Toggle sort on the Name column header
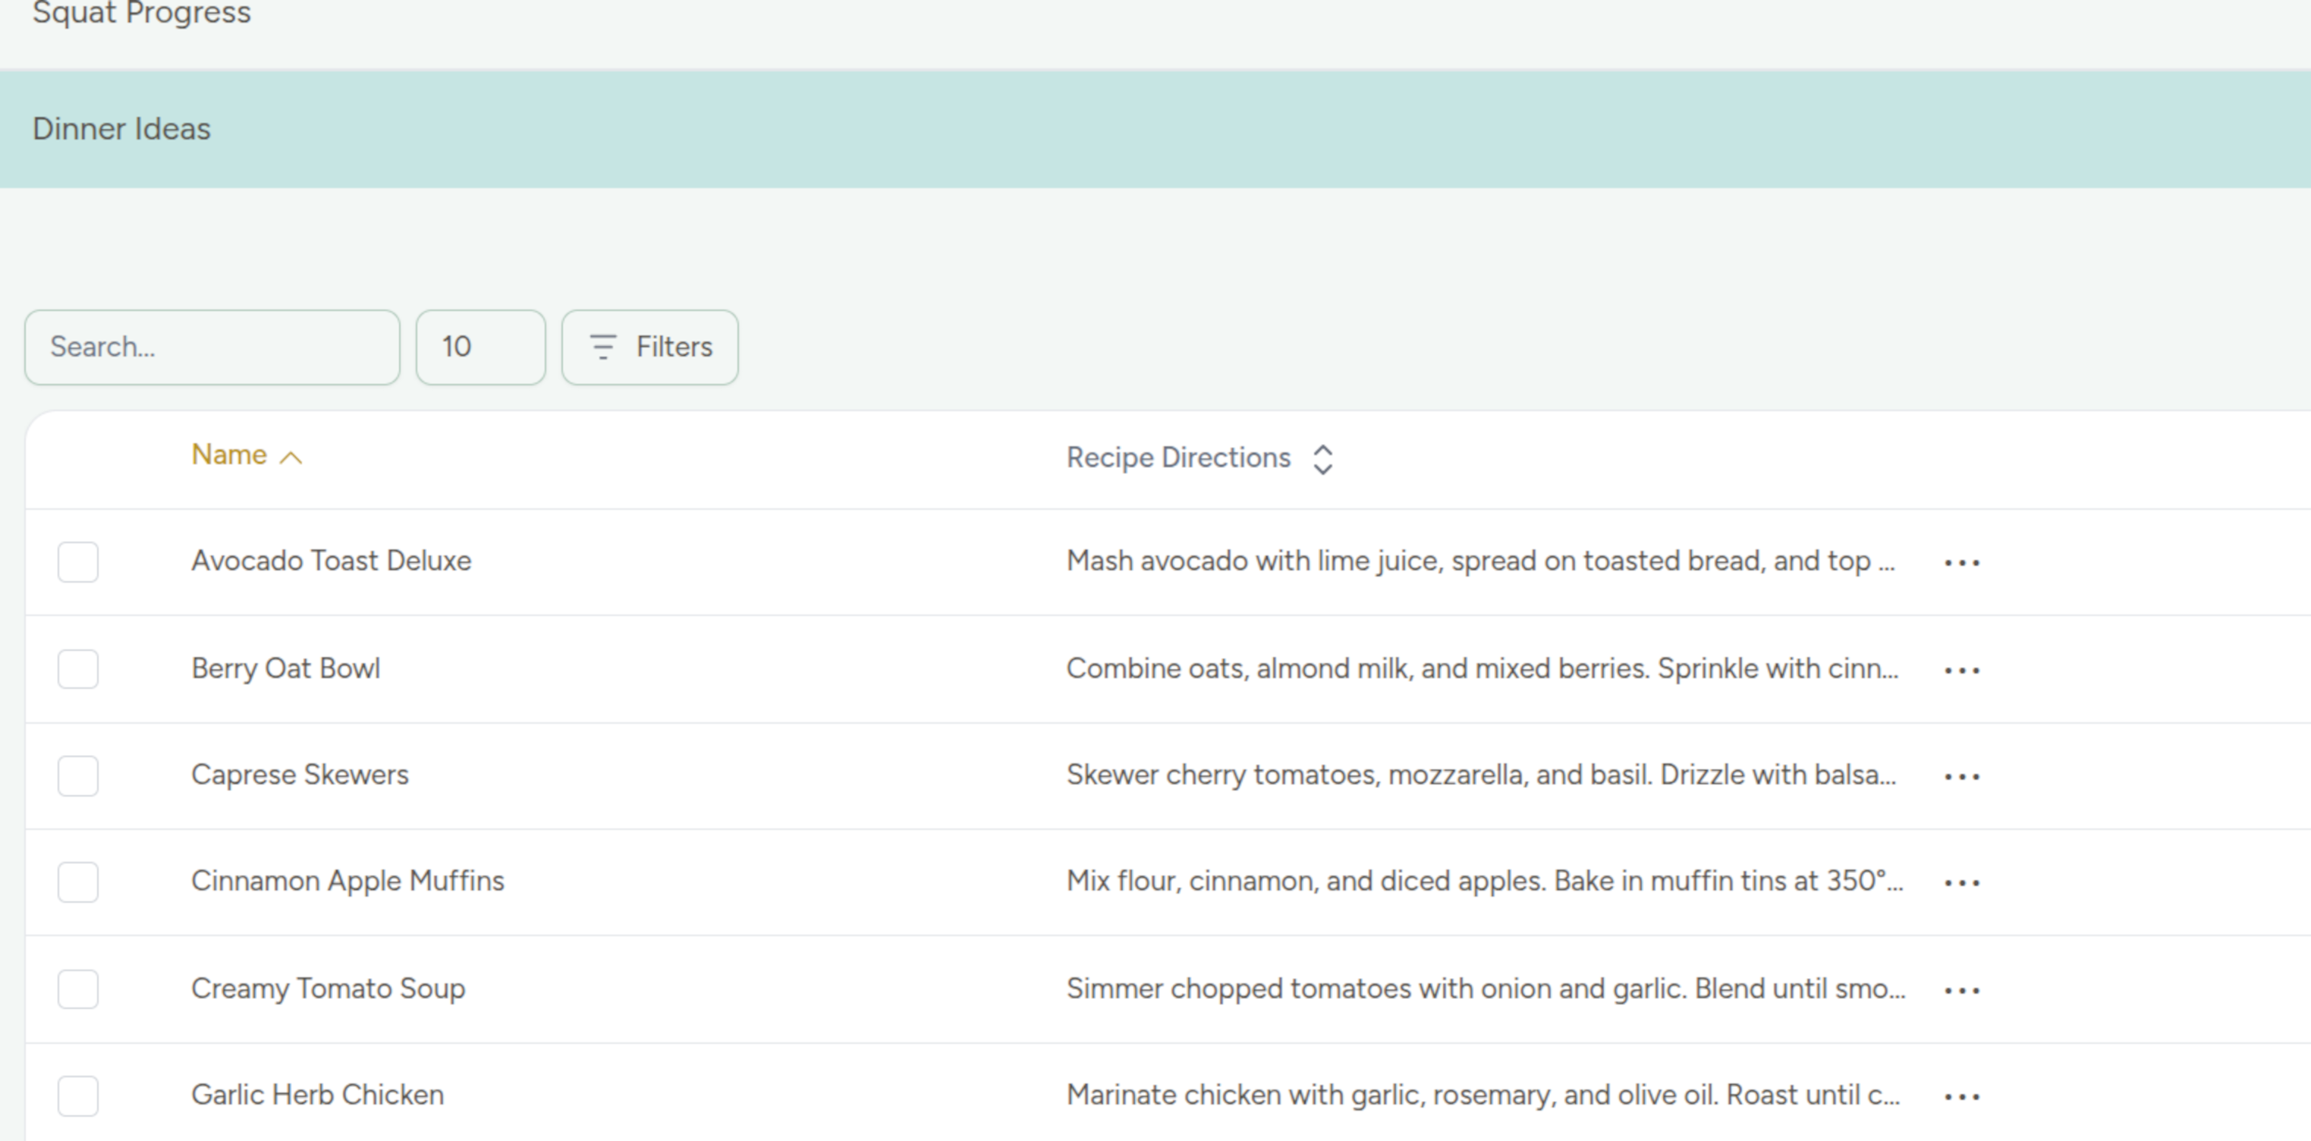The width and height of the screenshot is (2311, 1141). [x=229, y=454]
